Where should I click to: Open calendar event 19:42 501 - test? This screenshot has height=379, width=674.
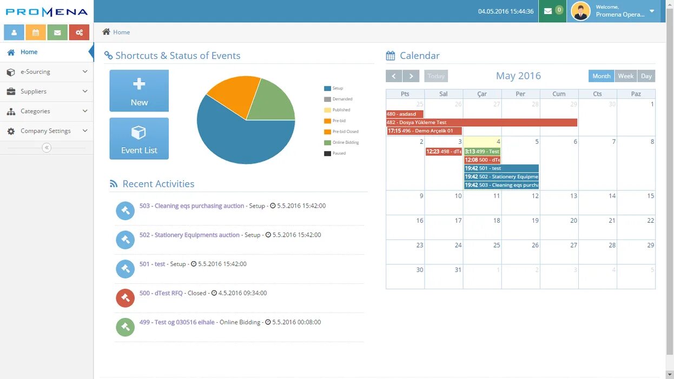tap(501, 168)
